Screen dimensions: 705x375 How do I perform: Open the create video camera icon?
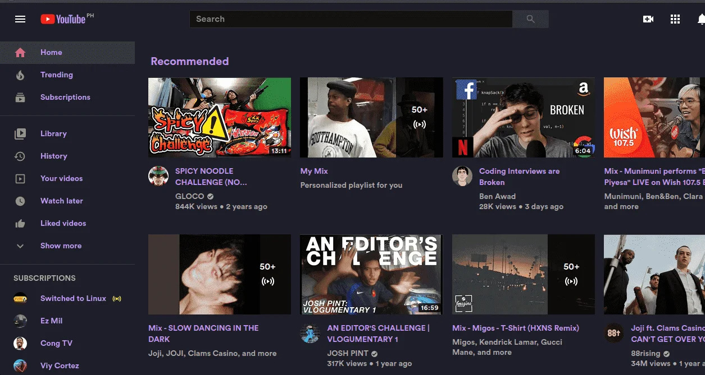(648, 19)
